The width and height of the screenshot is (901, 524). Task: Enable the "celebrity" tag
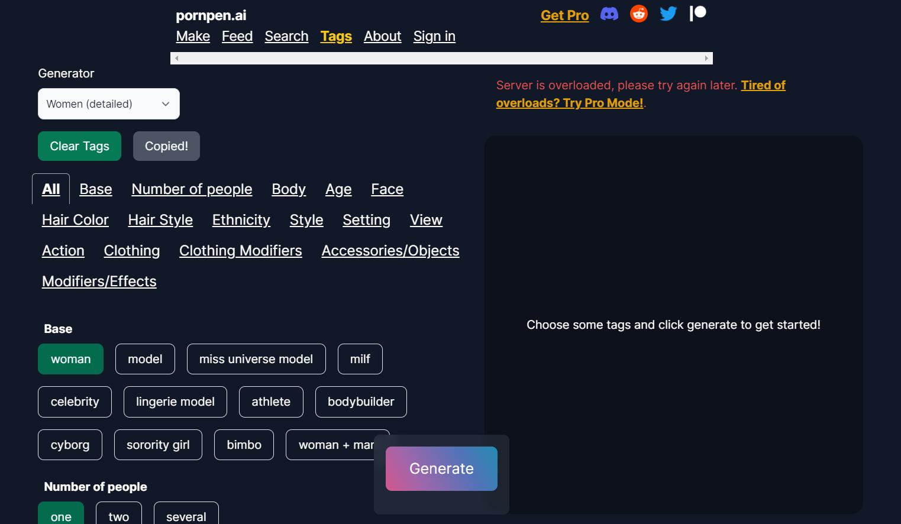click(x=75, y=402)
